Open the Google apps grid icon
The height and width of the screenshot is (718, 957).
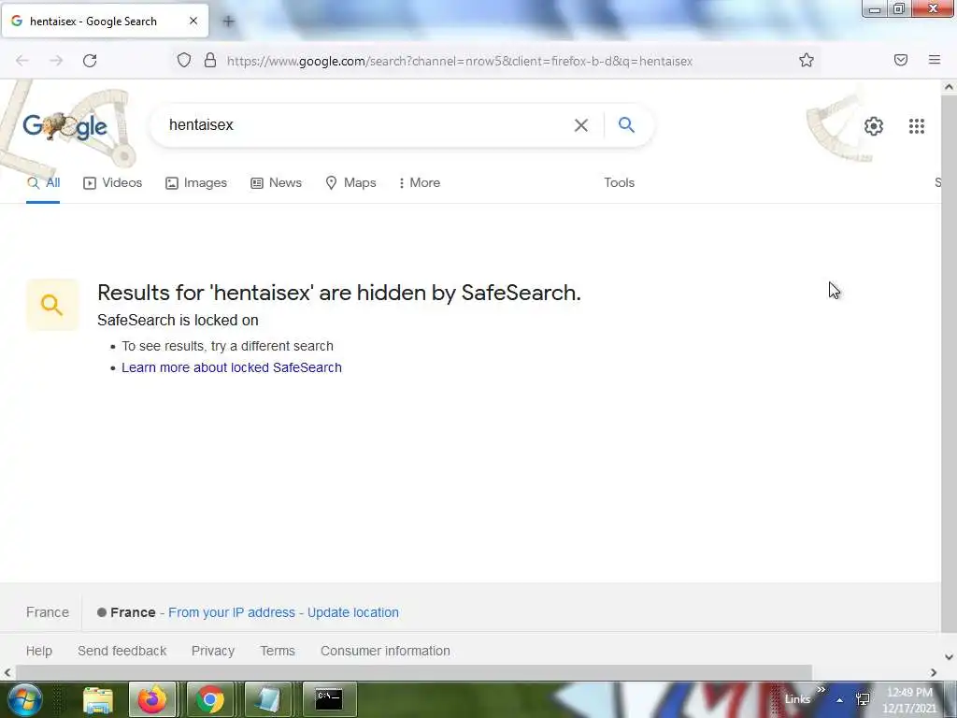(916, 126)
